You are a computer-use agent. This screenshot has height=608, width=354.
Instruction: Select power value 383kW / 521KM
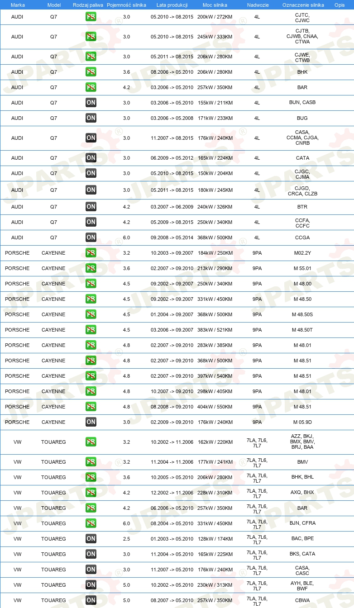coord(215,330)
